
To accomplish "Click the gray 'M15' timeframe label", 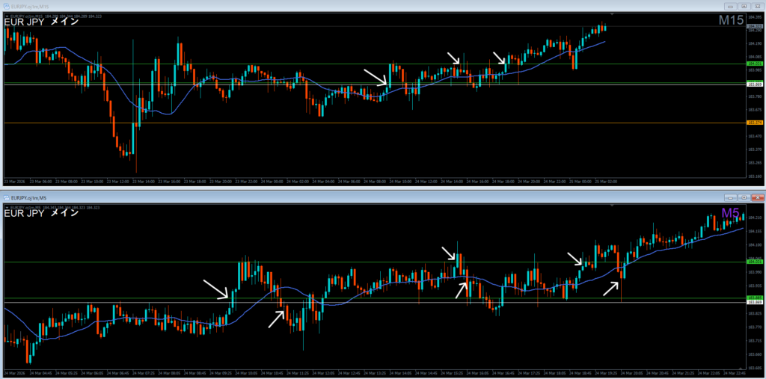I will click(731, 20).
